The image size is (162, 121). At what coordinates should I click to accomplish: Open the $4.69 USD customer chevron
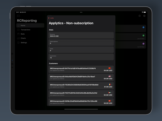pyautogui.click(x=112, y=101)
